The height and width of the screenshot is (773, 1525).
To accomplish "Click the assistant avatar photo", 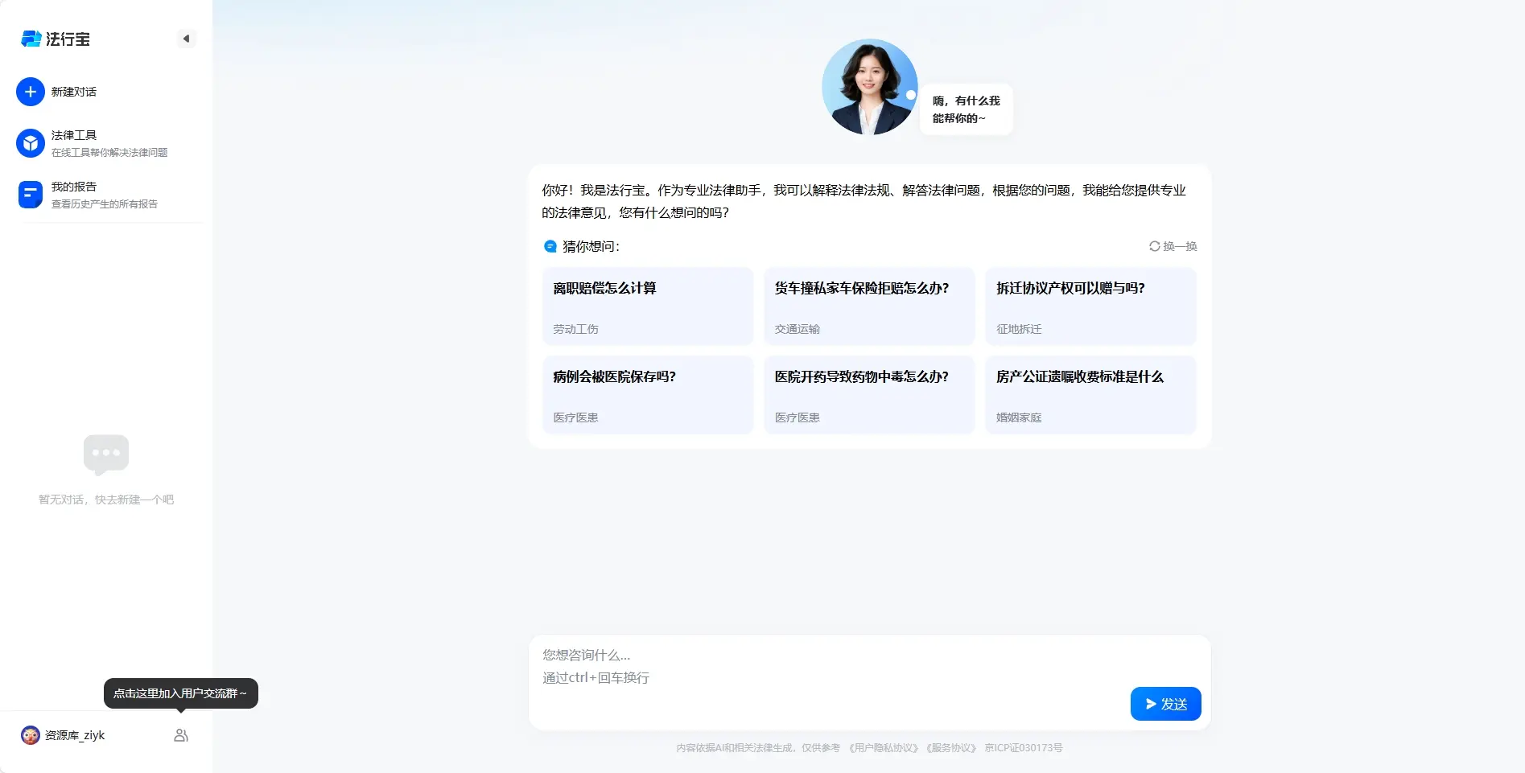I will coord(869,86).
